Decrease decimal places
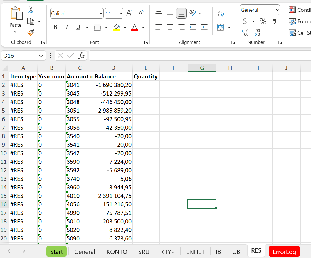 [256, 32]
